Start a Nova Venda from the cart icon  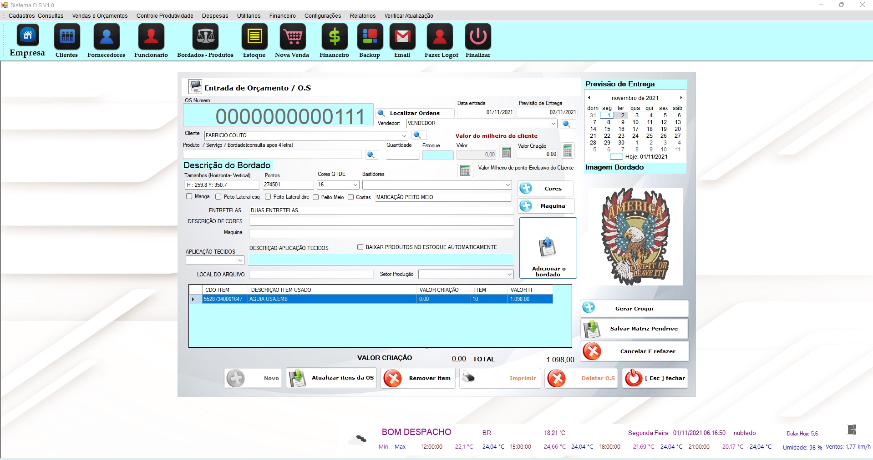[x=292, y=37]
